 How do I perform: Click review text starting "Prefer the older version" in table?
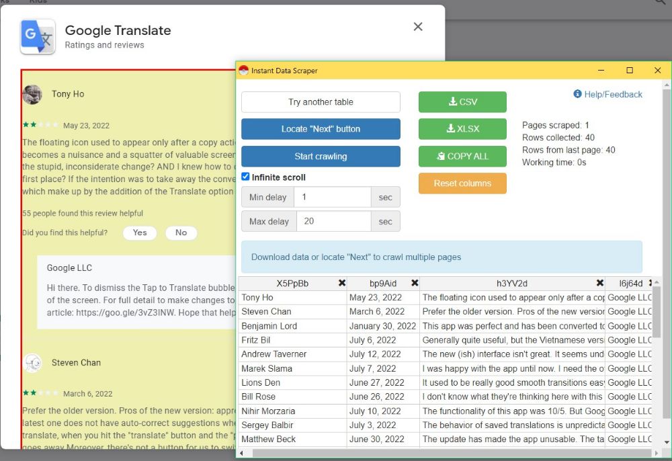(x=511, y=311)
